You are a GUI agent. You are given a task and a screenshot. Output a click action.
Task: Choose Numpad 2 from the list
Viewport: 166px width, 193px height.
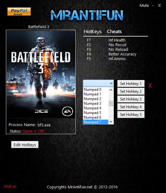click(96, 99)
